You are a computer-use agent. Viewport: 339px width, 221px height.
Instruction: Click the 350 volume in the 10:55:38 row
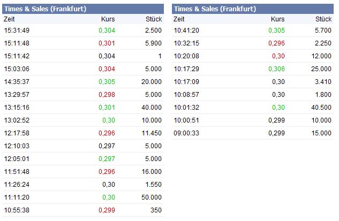[x=156, y=210]
